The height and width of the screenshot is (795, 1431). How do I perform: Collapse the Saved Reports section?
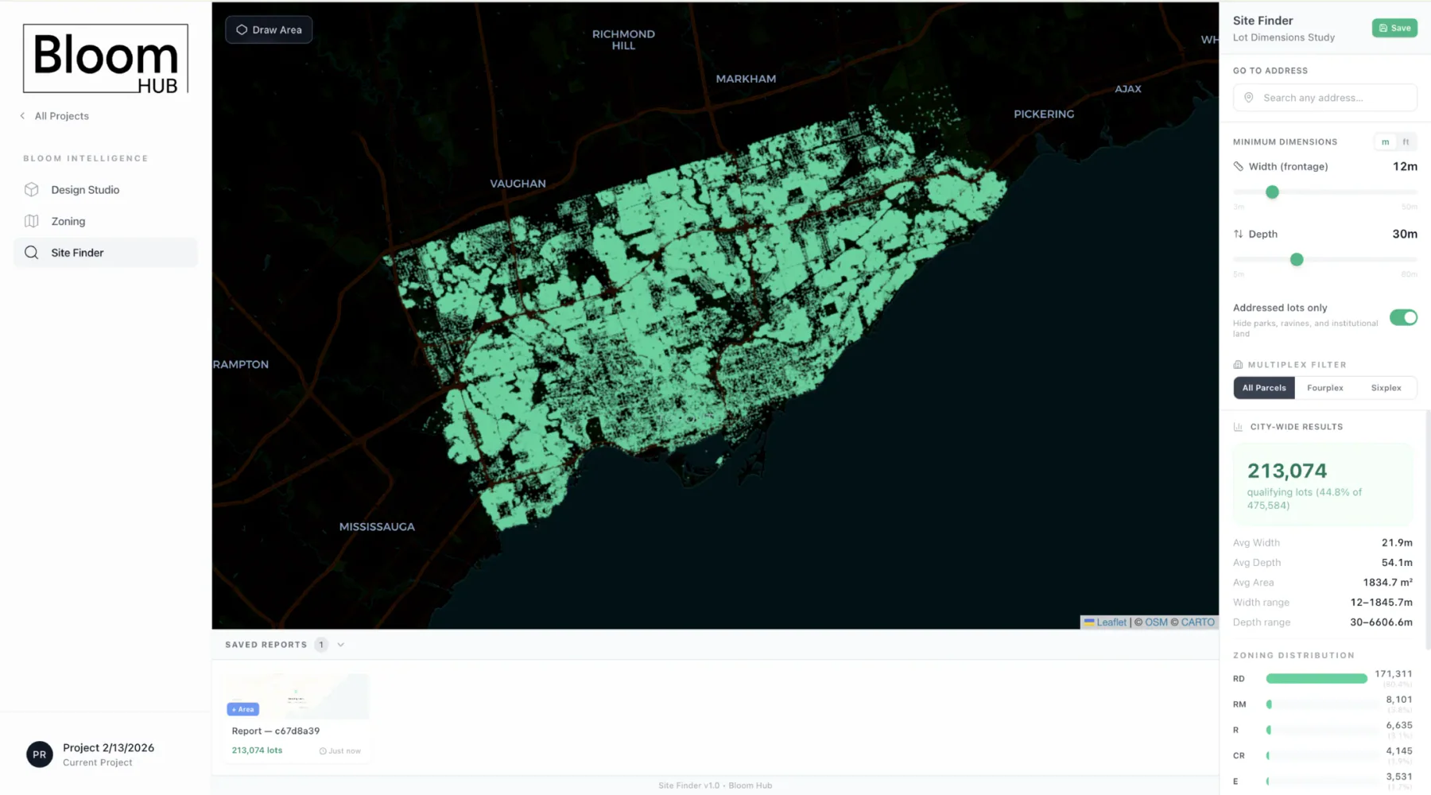click(x=340, y=645)
